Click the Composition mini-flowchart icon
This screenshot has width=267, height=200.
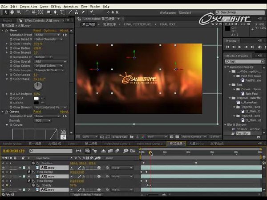click(79, 151)
